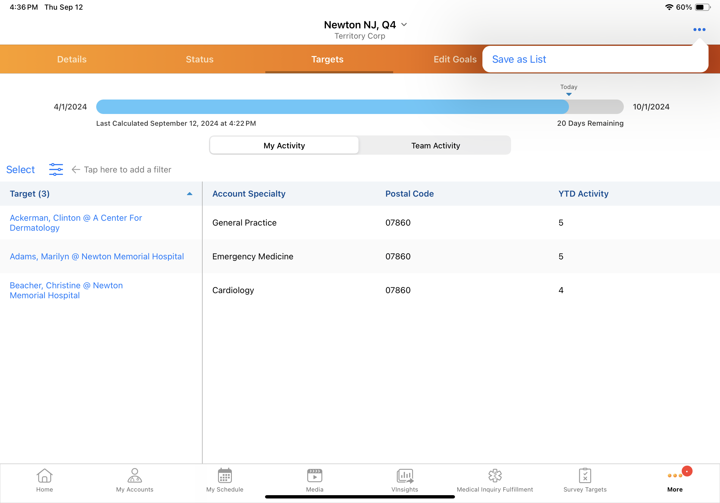Open the Home tab icon
This screenshot has width=720, height=503.
click(x=44, y=475)
